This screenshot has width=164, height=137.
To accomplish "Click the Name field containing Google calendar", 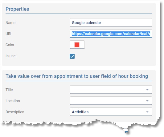I will [111, 22].
